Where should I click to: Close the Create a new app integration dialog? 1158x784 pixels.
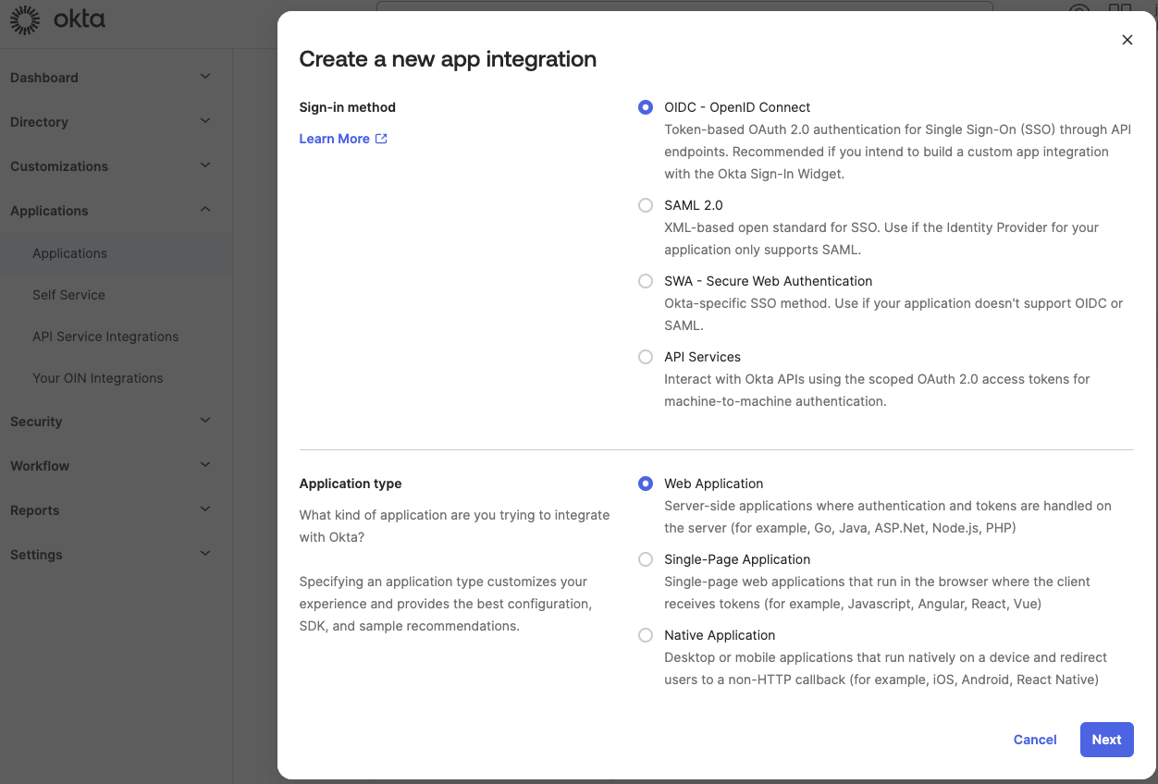(1127, 40)
